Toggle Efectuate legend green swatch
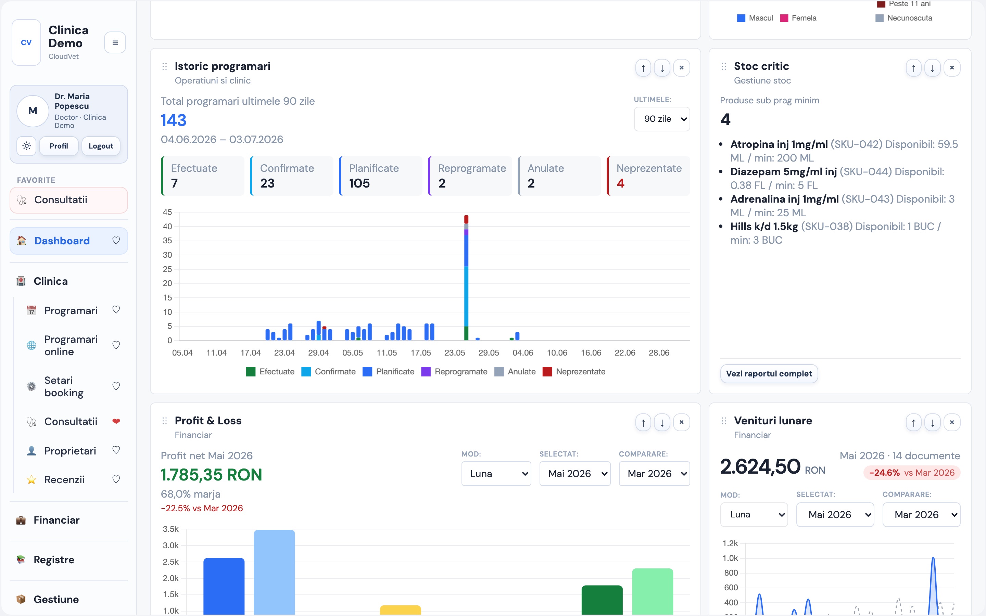 (251, 372)
